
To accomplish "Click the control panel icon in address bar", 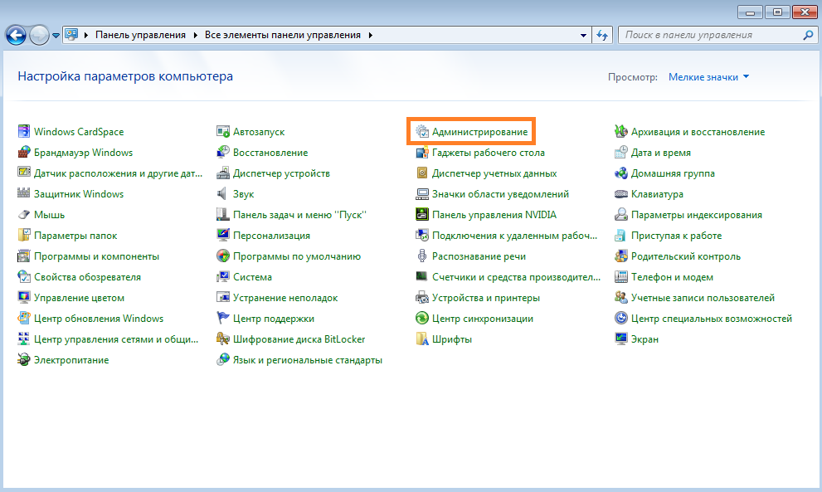I will click(x=71, y=35).
